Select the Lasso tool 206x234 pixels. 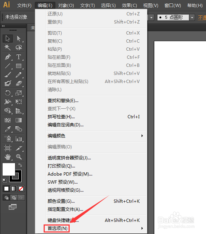pos(19,47)
